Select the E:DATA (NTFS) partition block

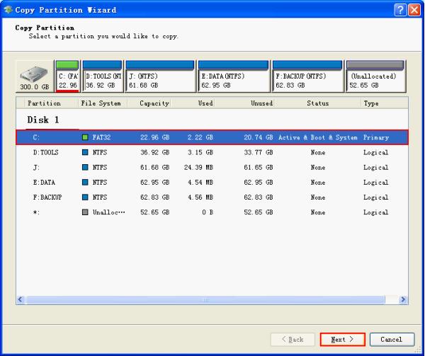point(233,76)
